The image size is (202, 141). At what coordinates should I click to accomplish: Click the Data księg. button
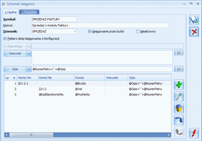[15, 46]
